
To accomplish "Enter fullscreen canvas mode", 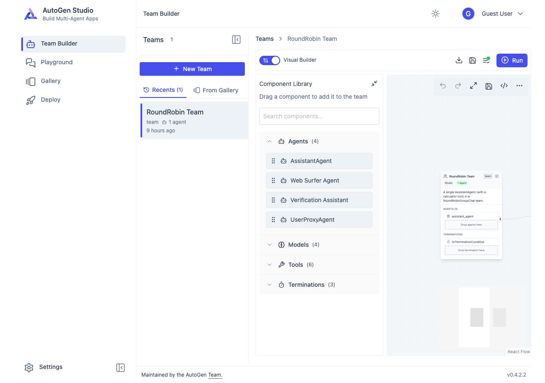I will pos(473,86).
